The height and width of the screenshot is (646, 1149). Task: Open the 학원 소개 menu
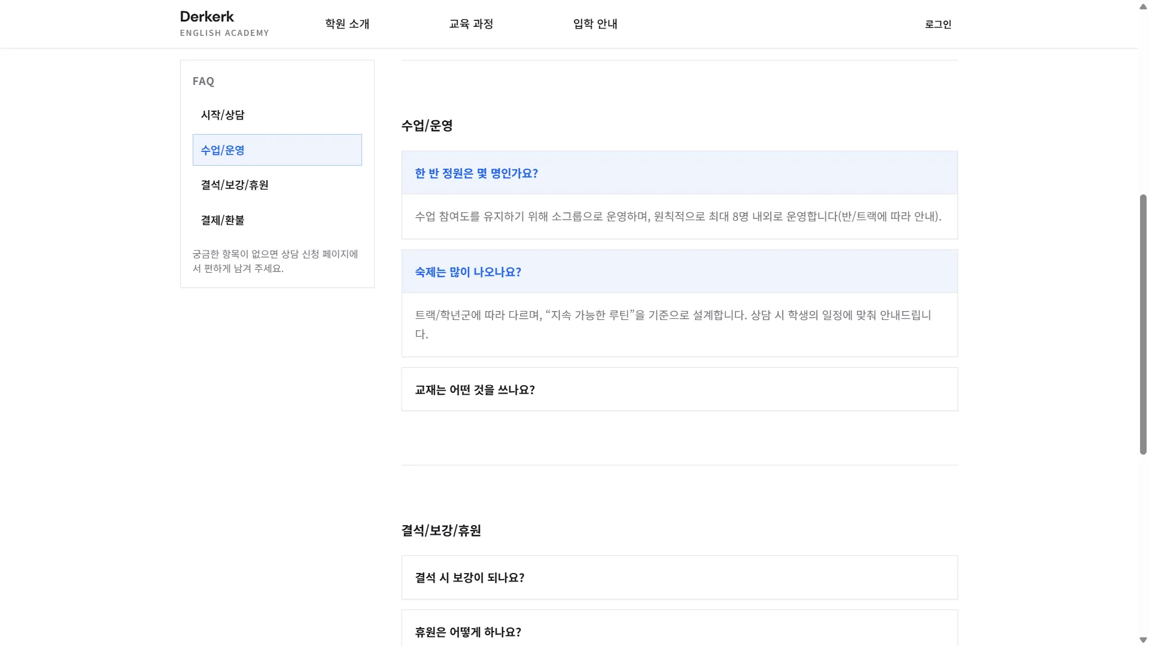coord(347,24)
